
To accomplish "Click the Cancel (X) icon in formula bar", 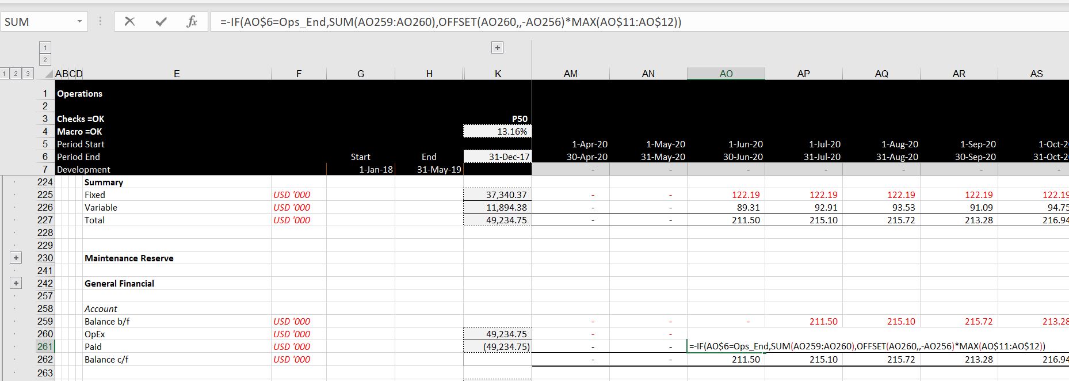I will [130, 22].
